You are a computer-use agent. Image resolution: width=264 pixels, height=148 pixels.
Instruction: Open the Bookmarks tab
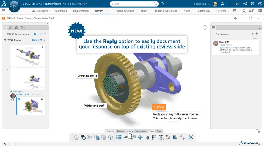pos(61,11)
